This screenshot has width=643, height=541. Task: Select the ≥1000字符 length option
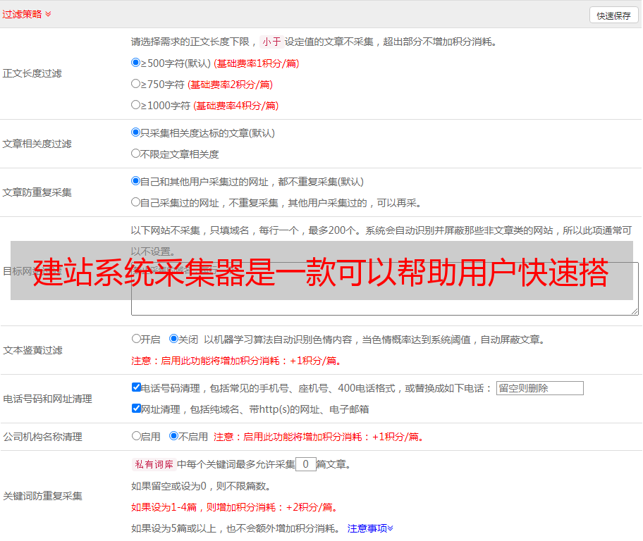coord(136,105)
